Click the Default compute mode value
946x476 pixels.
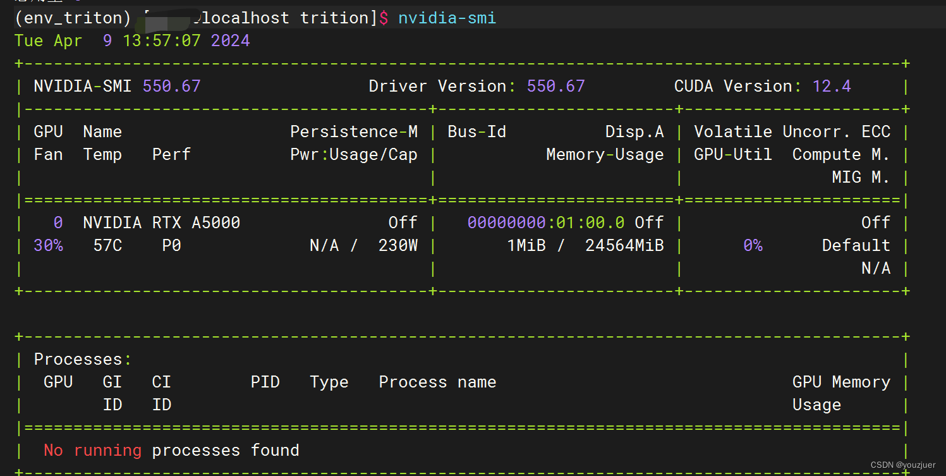point(856,245)
